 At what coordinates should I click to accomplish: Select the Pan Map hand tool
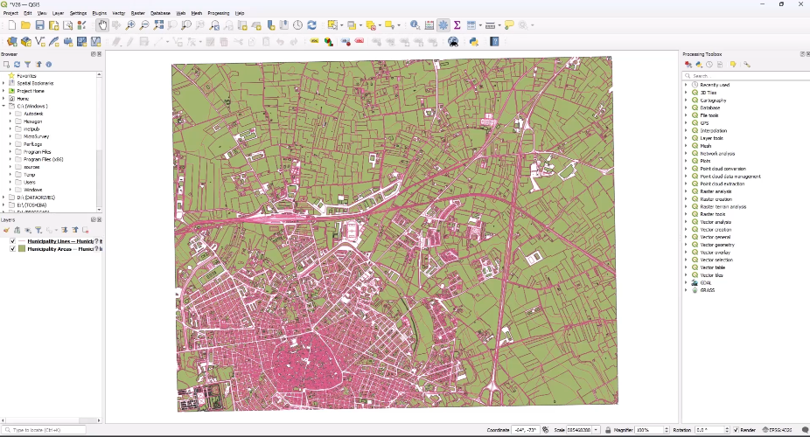click(102, 25)
